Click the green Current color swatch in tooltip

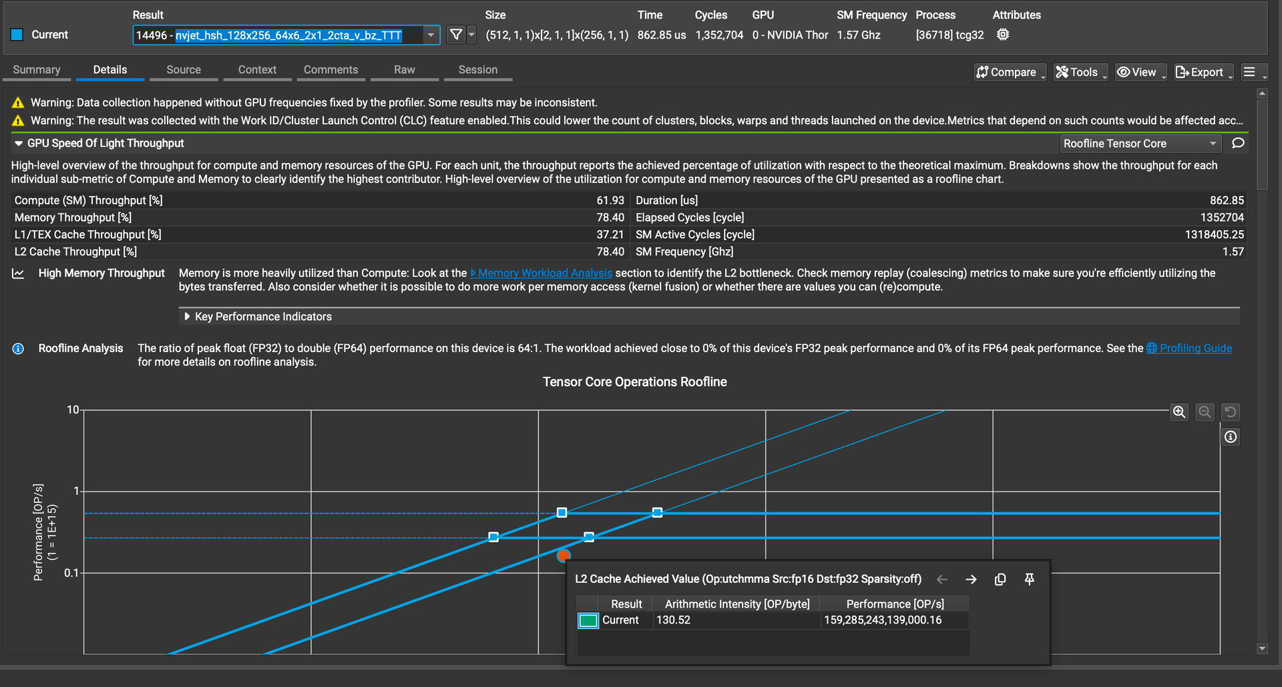click(x=588, y=621)
